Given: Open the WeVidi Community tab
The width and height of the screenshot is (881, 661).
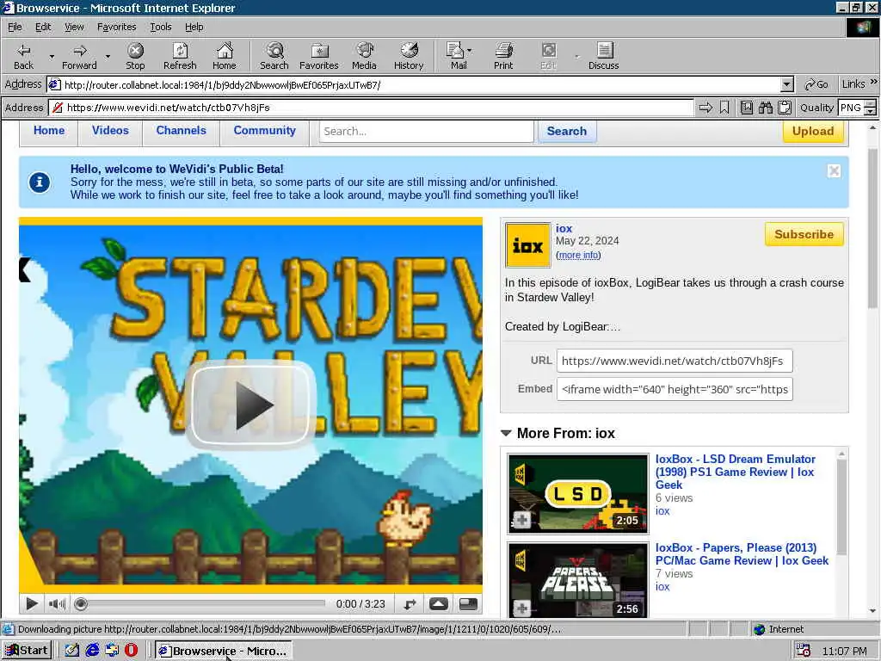Looking at the screenshot, I should tap(264, 131).
